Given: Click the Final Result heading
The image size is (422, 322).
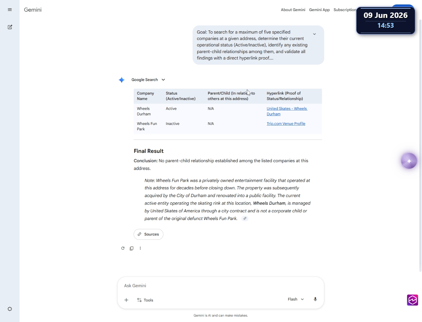Looking at the screenshot, I should click(x=149, y=151).
